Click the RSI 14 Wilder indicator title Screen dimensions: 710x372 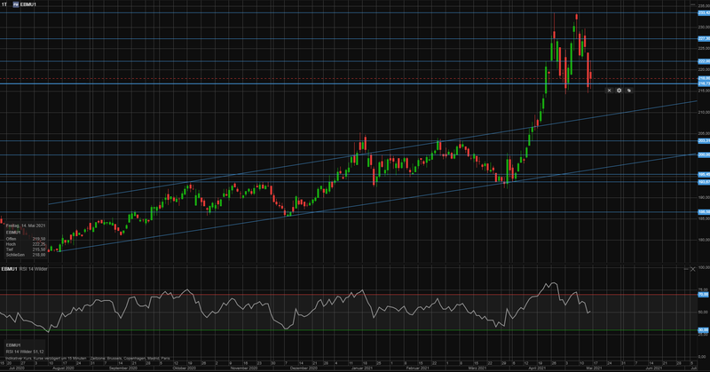click(x=32, y=268)
